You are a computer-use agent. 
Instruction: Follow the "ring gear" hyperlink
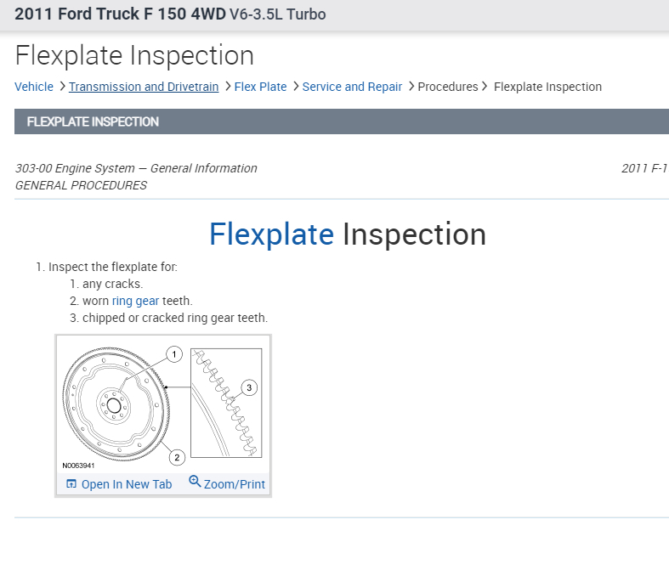[135, 301]
